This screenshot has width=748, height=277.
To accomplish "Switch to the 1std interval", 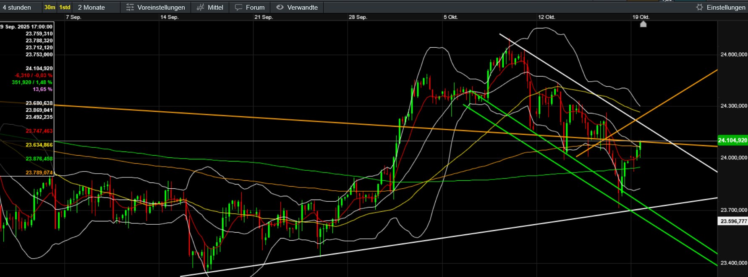I will click(x=65, y=8).
